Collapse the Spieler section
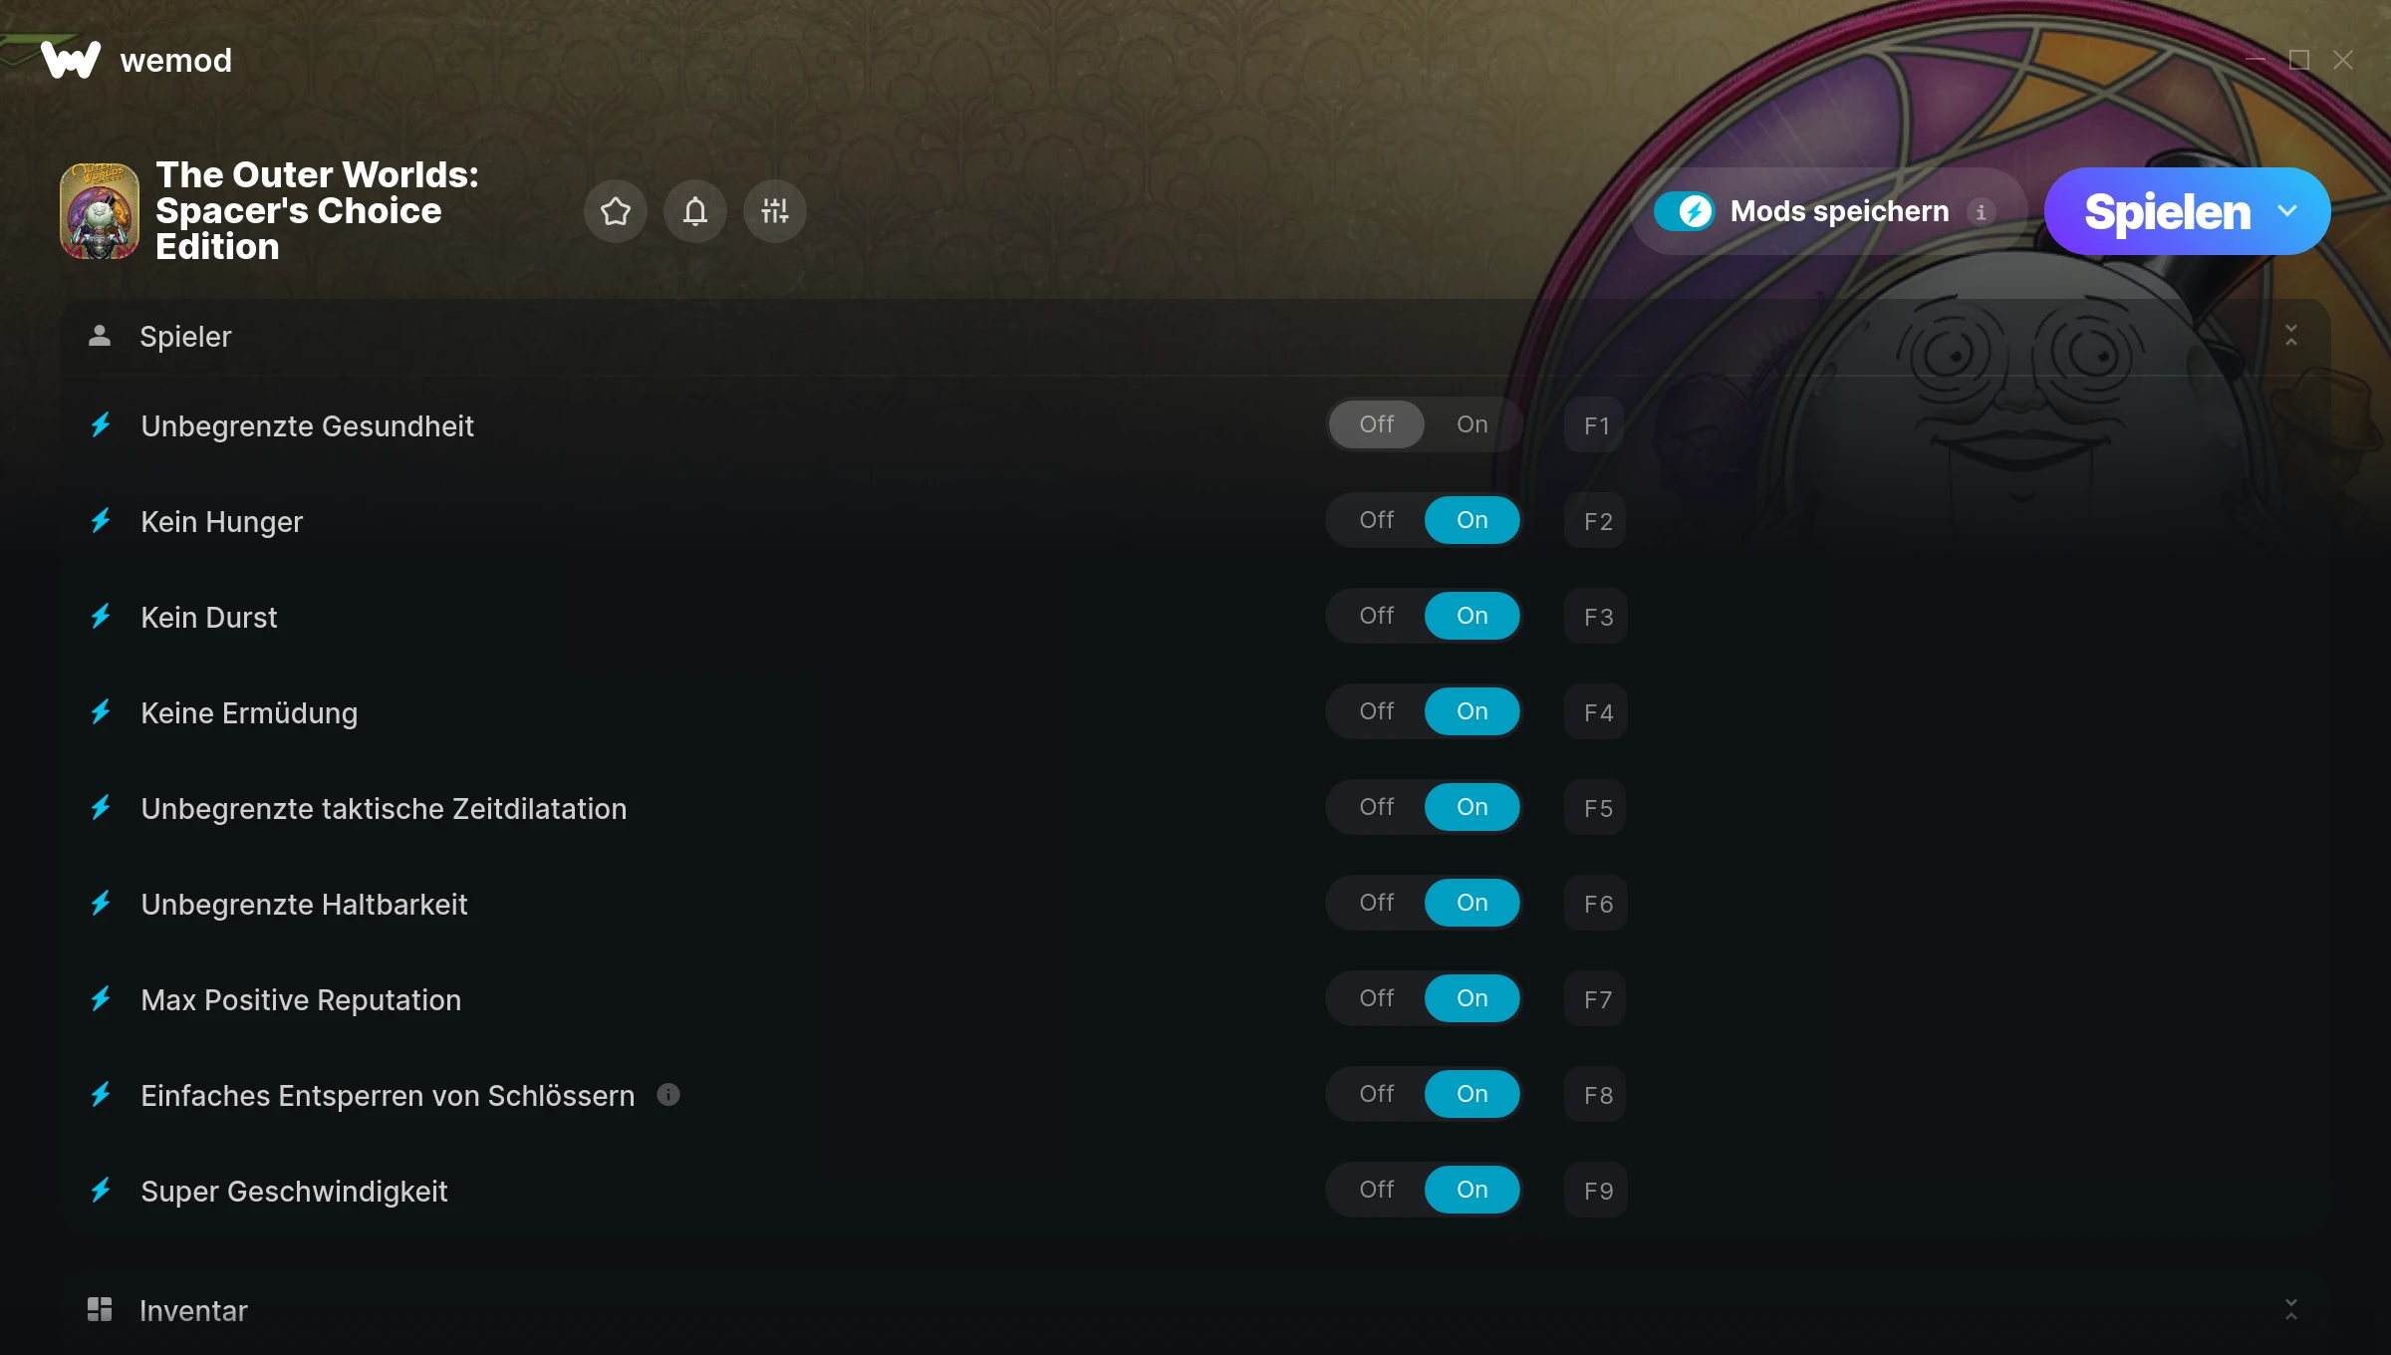This screenshot has width=2391, height=1355. pyautogui.click(x=2290, y=336)
